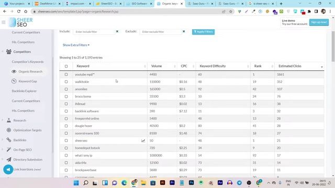Viewport: 335px width, 188px height.
Task: Check the youtube mp3 row checkbox
Action: [66, 74]
